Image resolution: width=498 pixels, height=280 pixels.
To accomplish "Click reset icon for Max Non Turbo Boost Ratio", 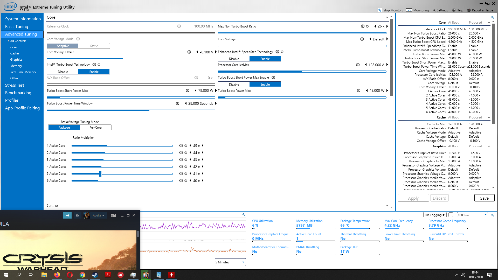I will (367, 26).
